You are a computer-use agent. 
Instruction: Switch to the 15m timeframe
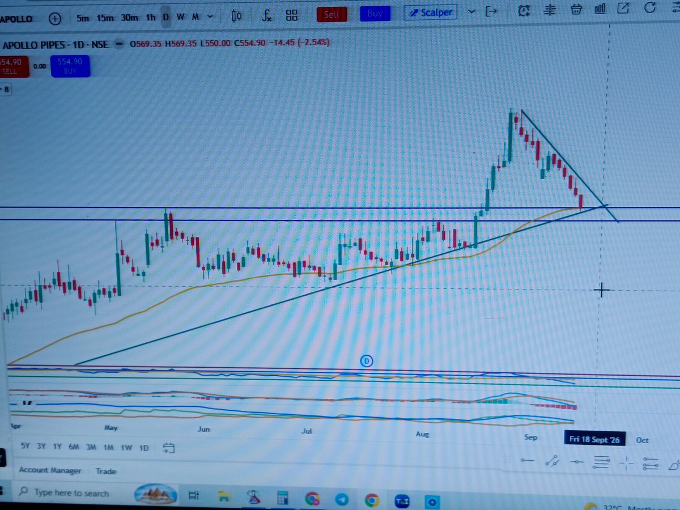pos(105,18)
